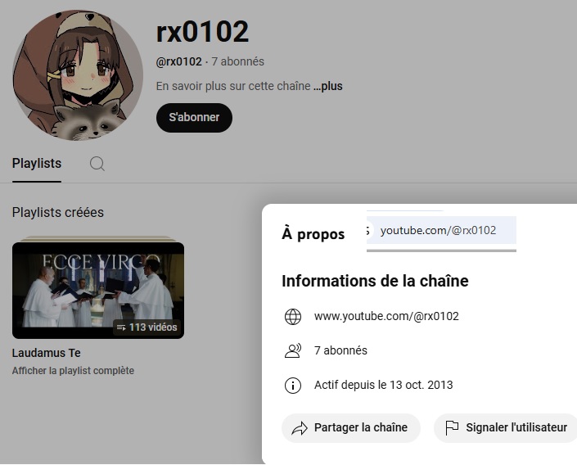Click the Signaler l'utilisateur button
The image size is (577, 465).
506,428
